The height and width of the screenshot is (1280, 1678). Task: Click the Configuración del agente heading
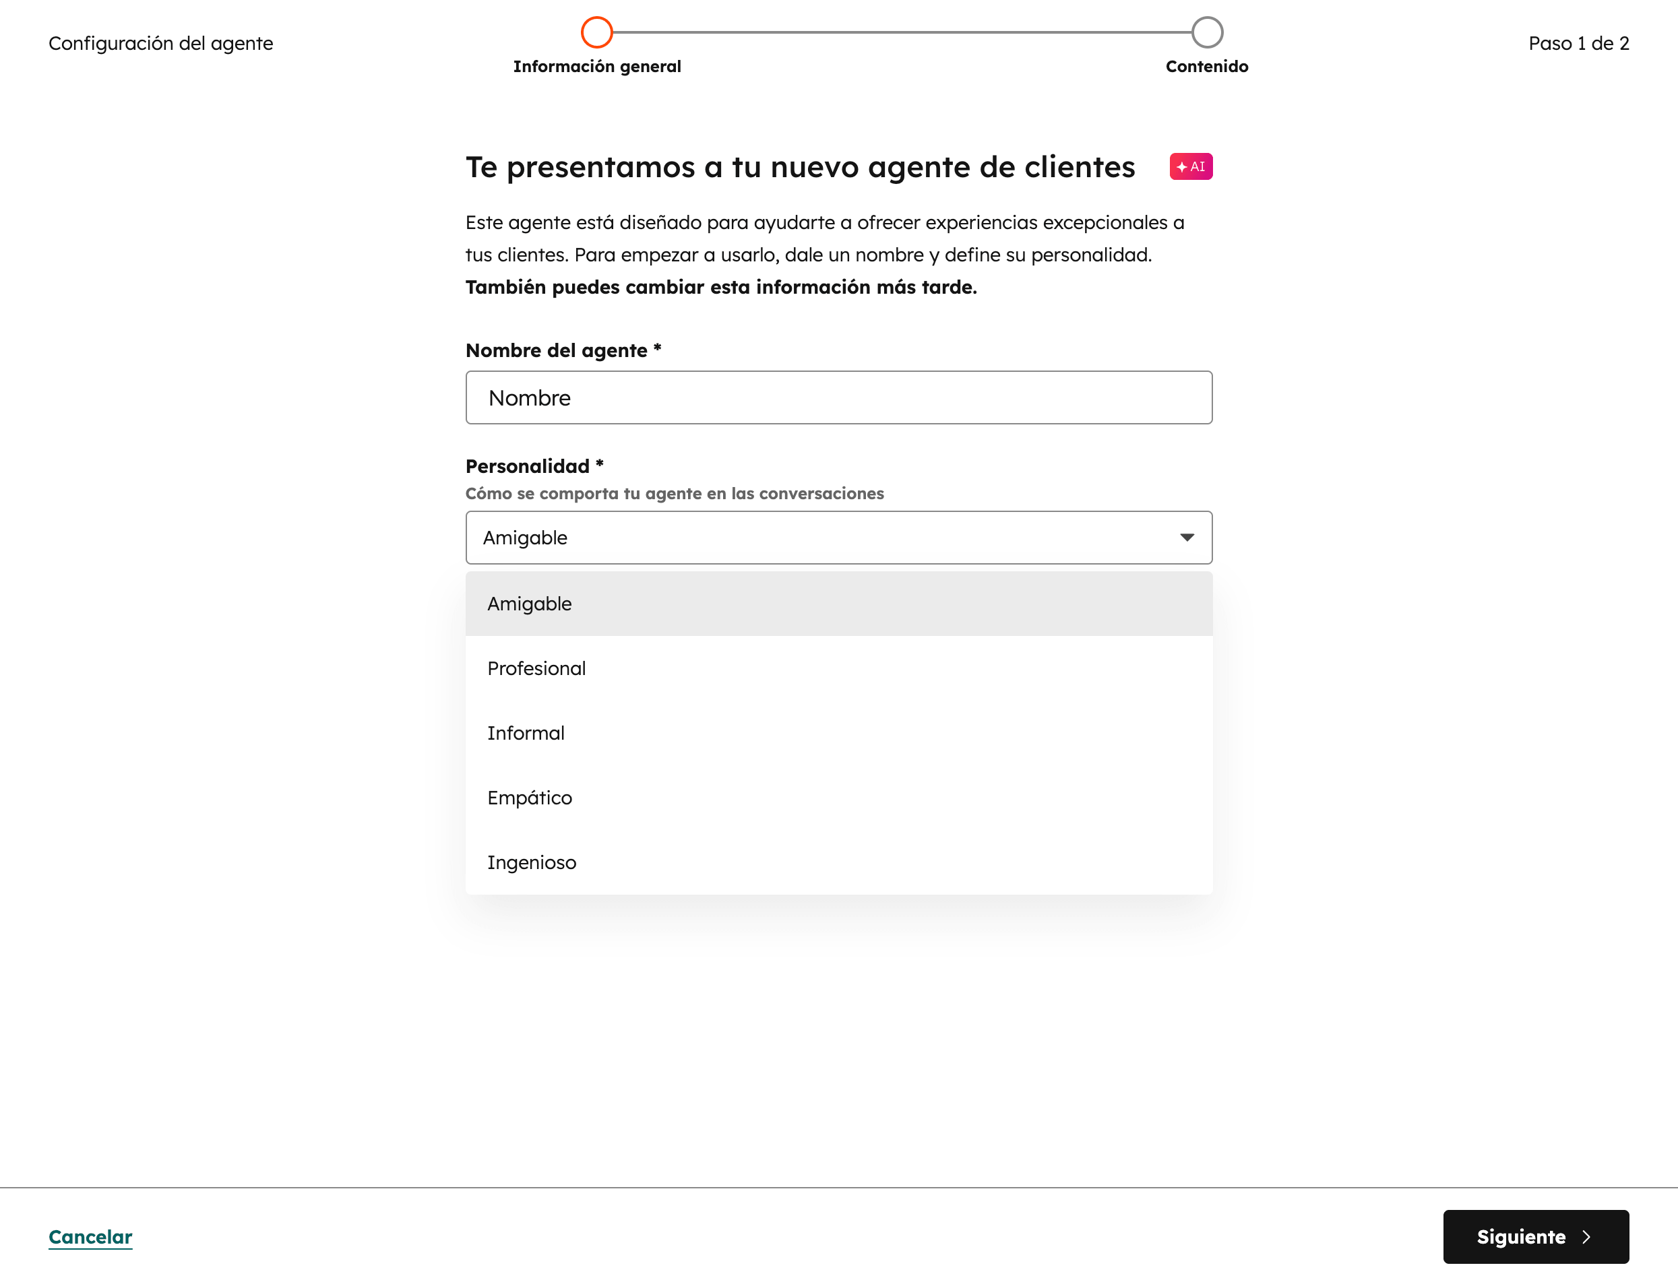point(160,43)
